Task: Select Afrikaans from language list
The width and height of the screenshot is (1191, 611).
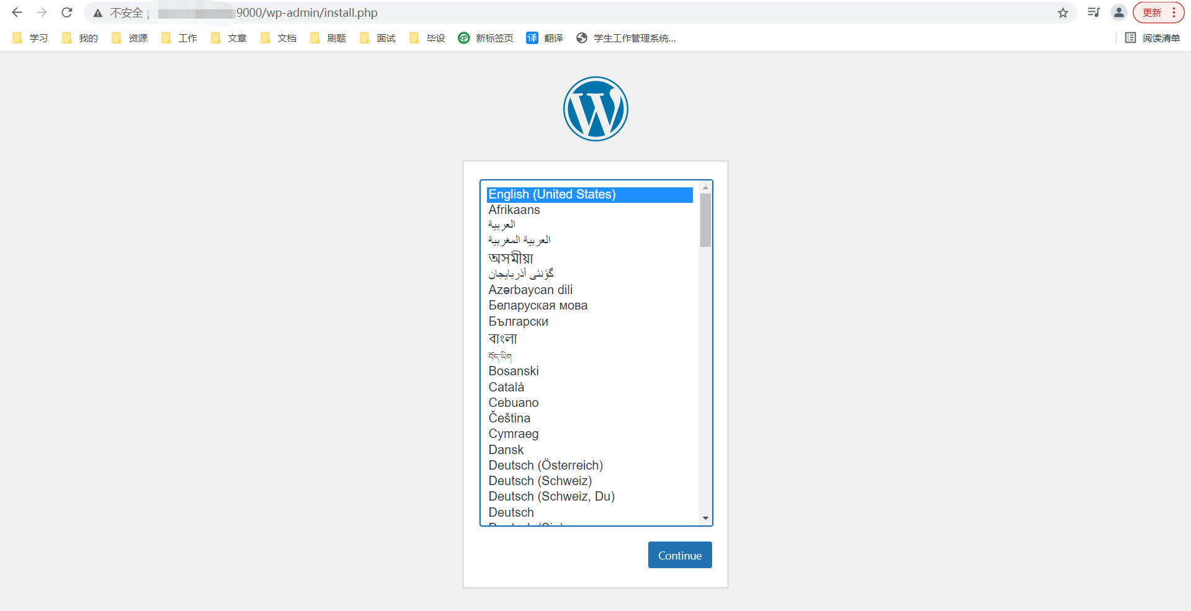Action: (514, 210)
